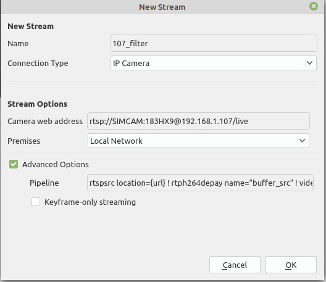Click the Name label
The image size is (326, 282).
point(18,43)
